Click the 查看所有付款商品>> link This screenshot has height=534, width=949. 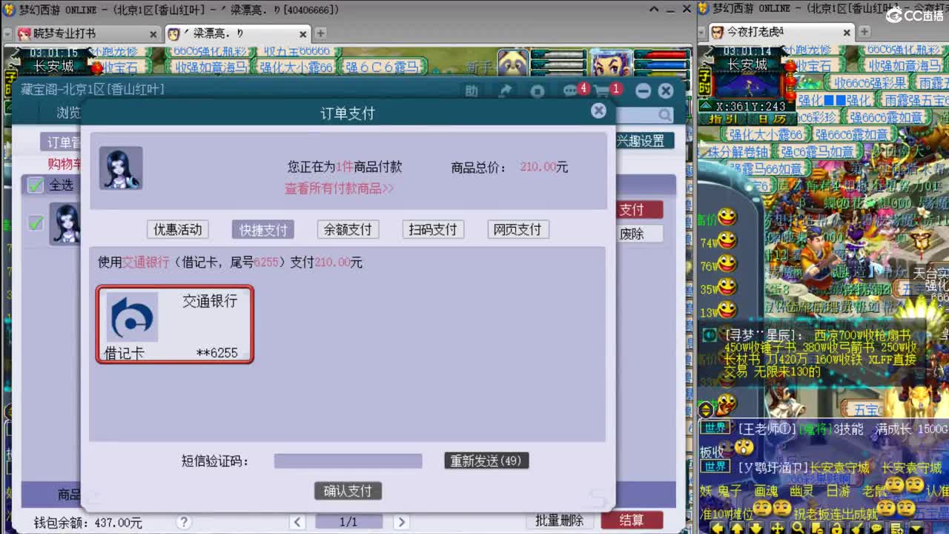(339, 188)
